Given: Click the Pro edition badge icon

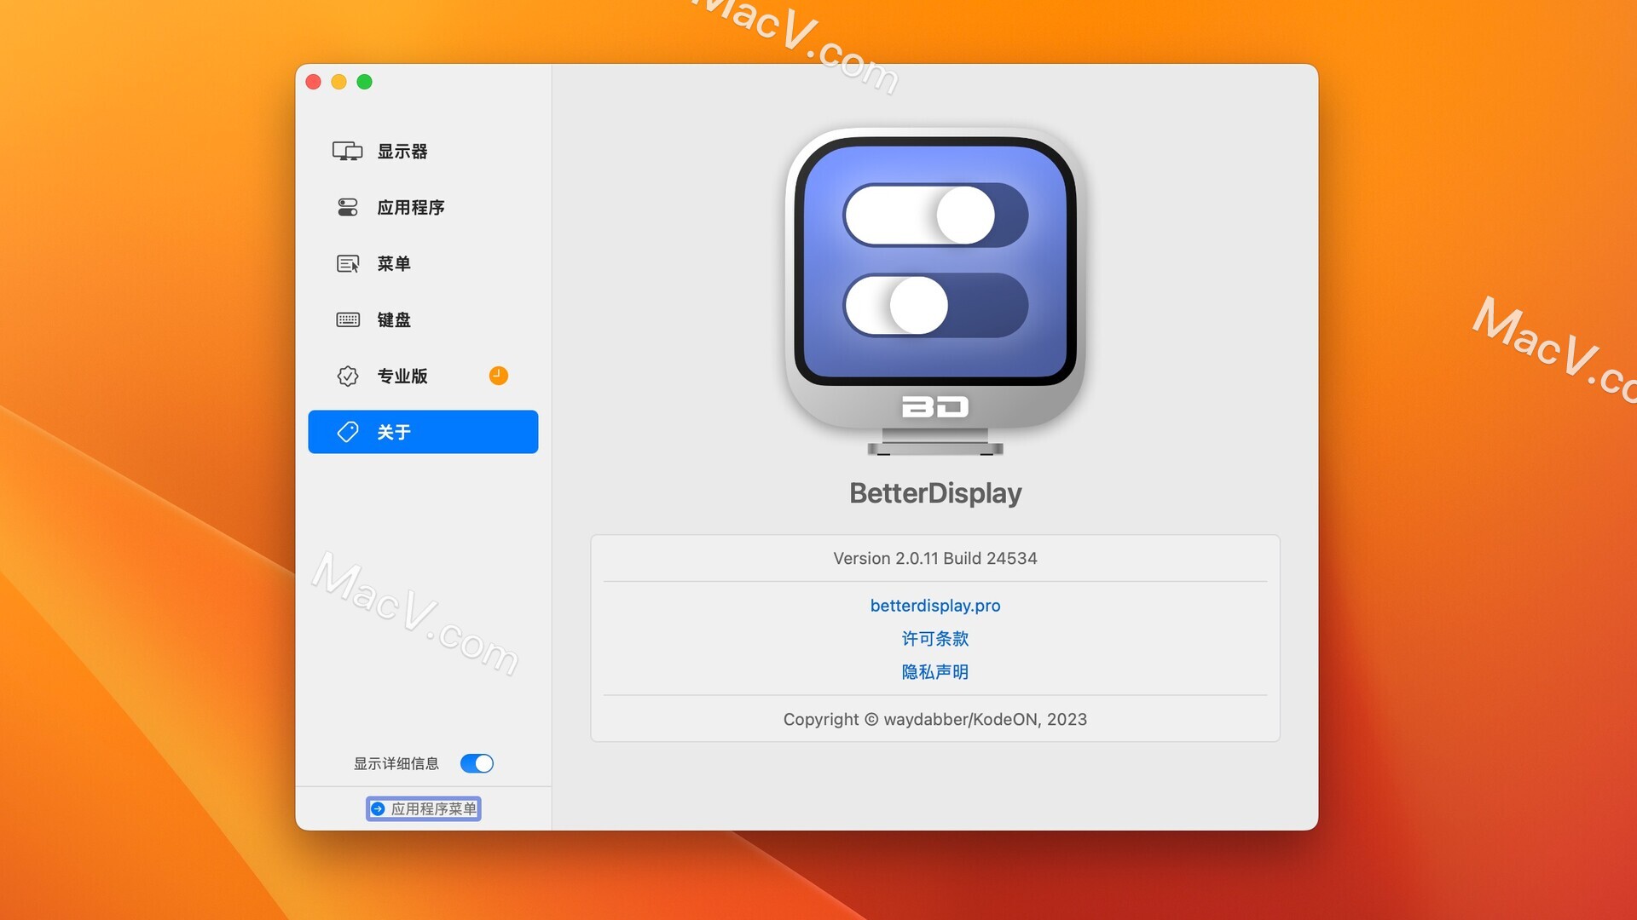Looking at the screenshot, I should click(x=347, y=376).
